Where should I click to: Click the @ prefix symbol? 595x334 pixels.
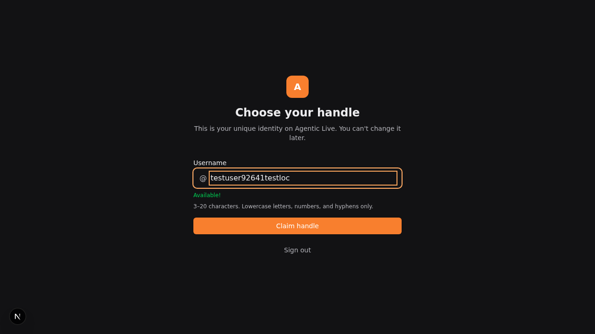(203, 178)
